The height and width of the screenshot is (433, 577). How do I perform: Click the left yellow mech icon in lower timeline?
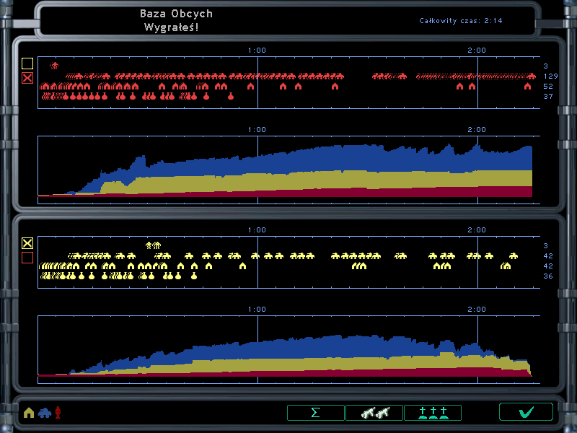point(149,245)
